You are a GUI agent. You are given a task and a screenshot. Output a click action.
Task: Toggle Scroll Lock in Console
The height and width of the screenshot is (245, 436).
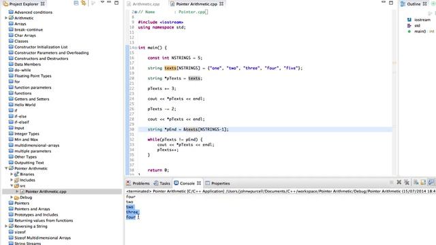(423, 182)
